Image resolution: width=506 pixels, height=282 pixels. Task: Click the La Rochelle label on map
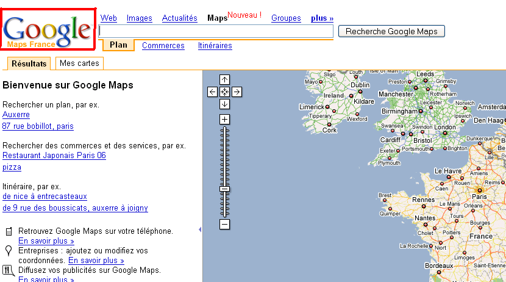tap(414, 246)
